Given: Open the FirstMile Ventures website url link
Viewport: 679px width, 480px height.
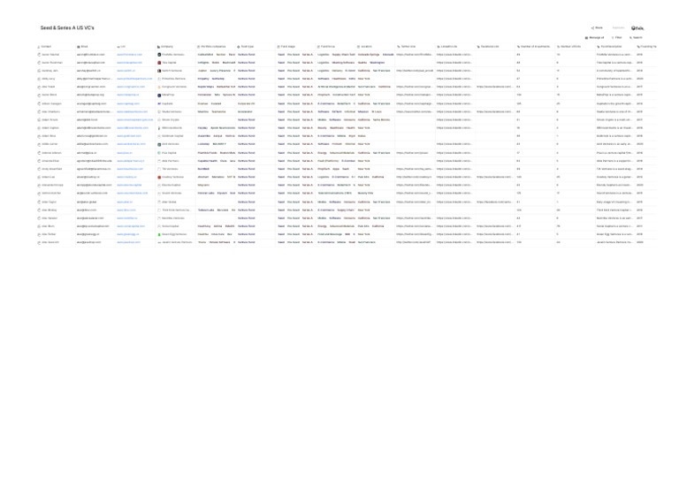Looking at the screenshot, I should click(129, 55).
